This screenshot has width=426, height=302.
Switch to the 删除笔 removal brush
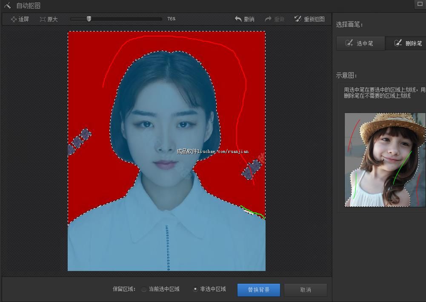tap(408, 43)
